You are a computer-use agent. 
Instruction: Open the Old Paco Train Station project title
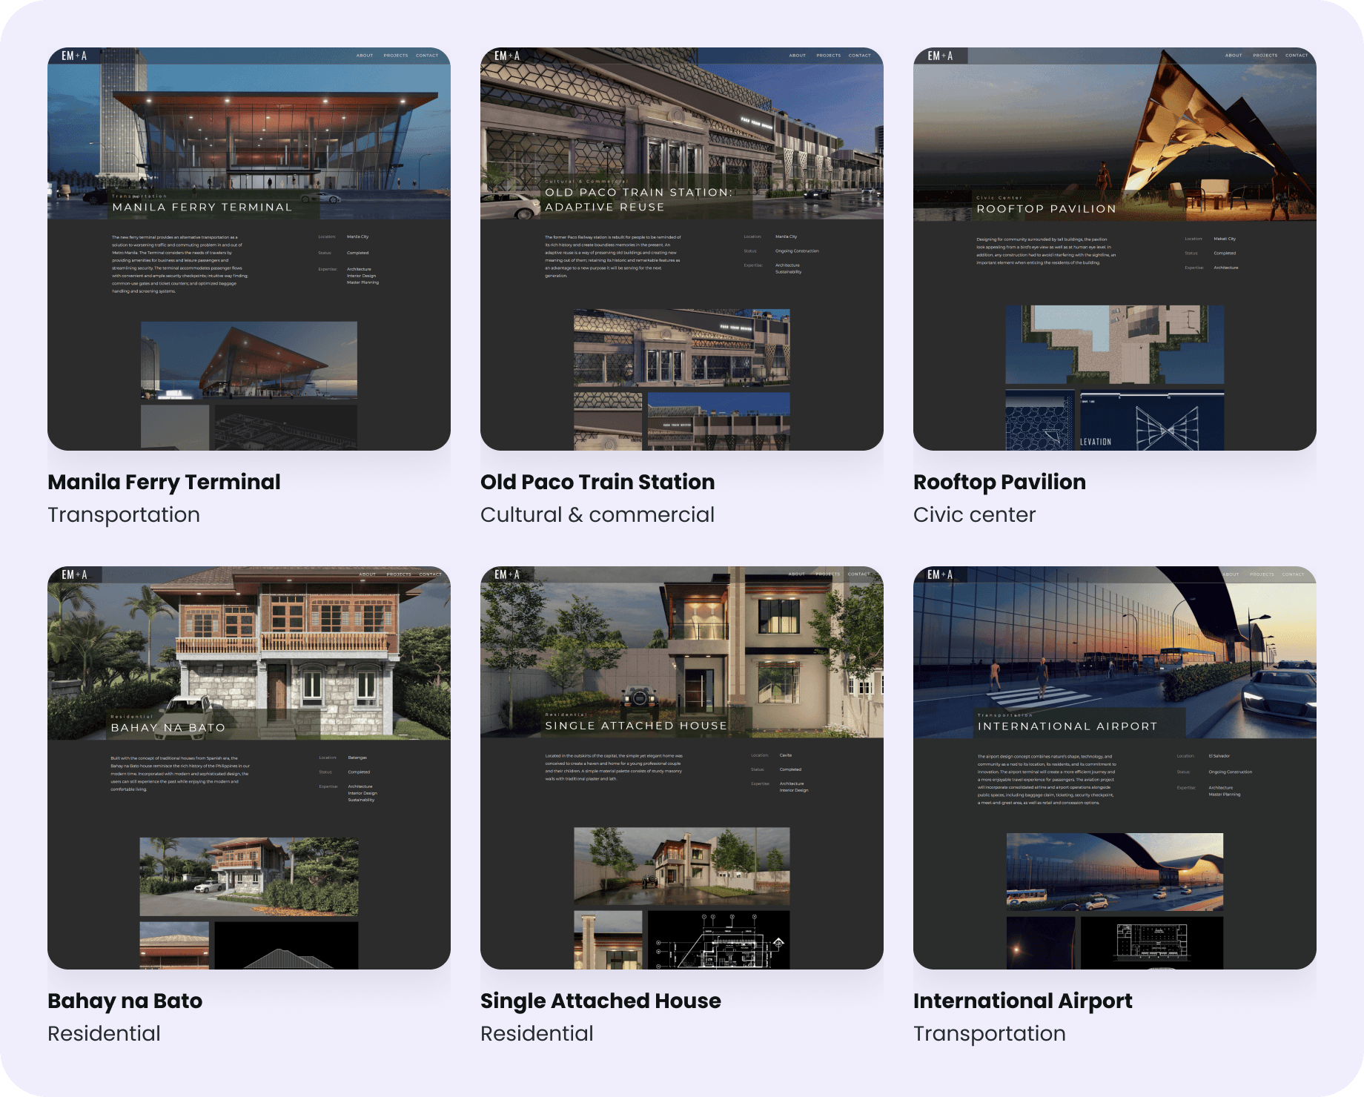[597, 482]
